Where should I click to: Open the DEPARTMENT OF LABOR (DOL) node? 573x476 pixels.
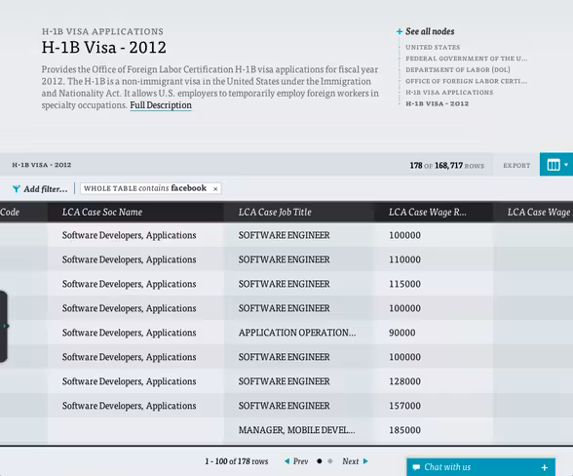coord(458,70)
